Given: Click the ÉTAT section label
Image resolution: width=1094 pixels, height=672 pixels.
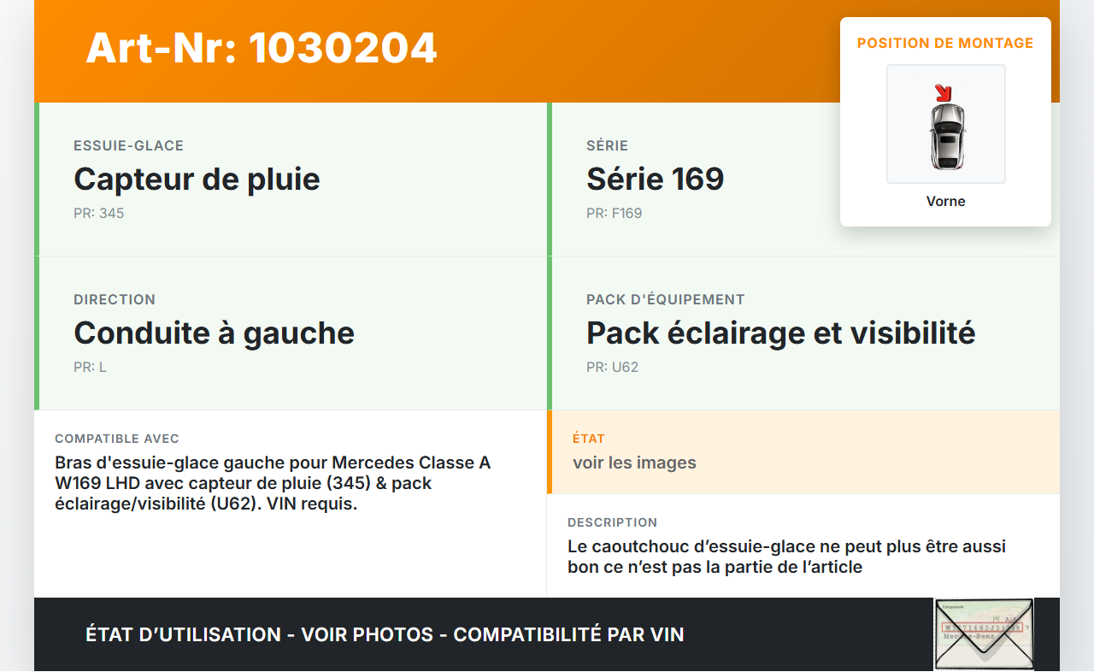Looking at the screenshot, I should 589,439.
